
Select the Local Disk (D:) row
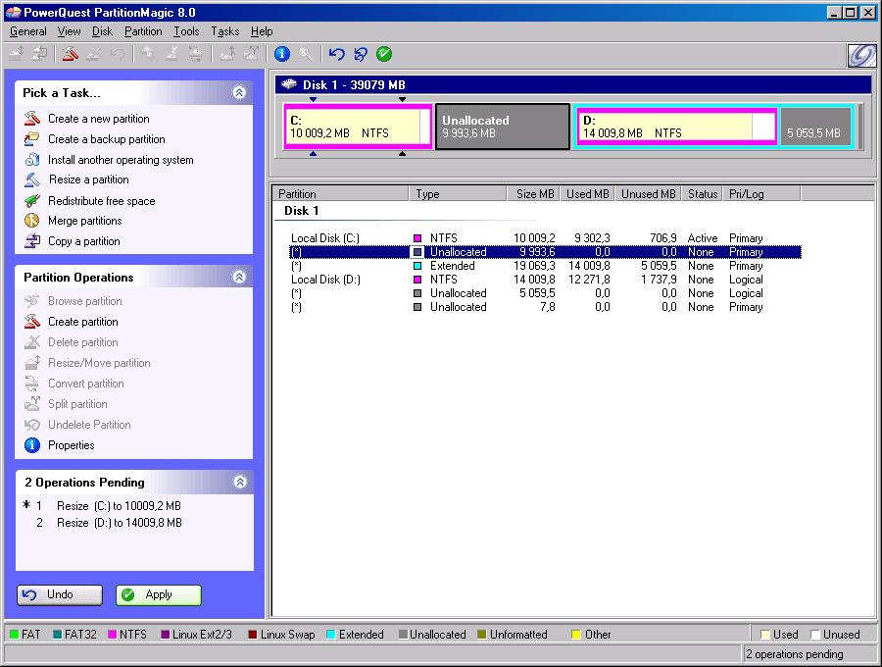(545, 280)
